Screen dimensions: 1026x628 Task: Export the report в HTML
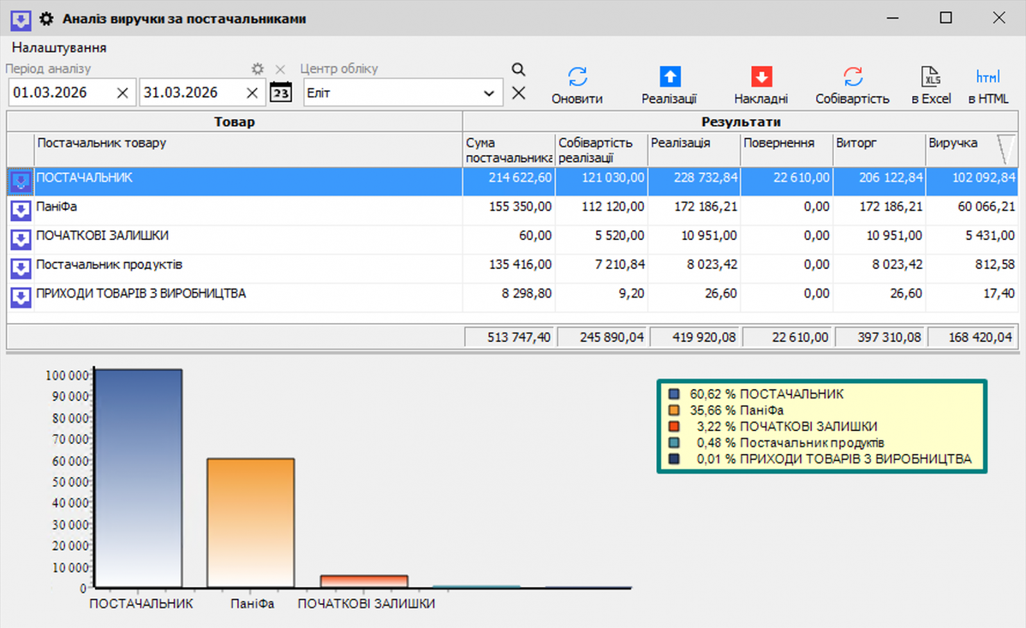(988, 77)
